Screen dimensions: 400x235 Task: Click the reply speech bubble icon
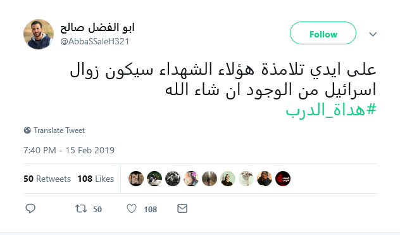click(x=30, y=208)
